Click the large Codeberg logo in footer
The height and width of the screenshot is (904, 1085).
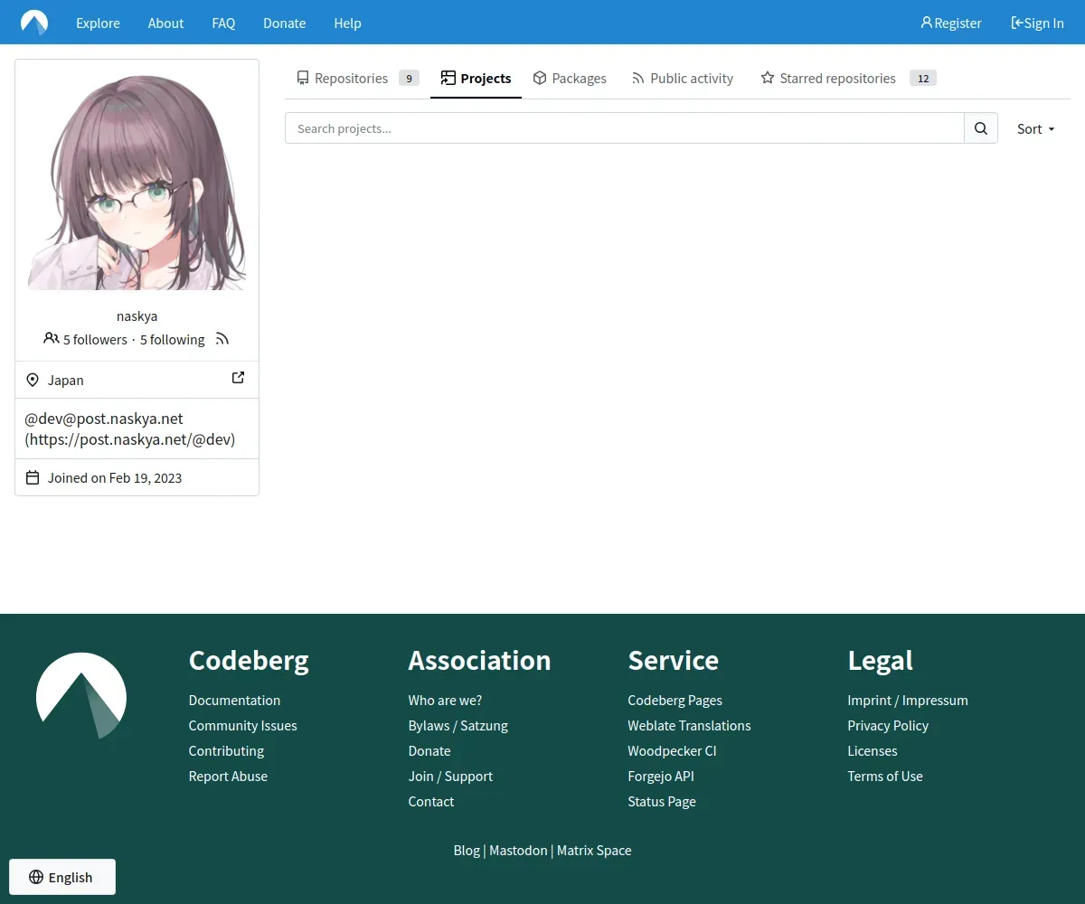coord(81,695)
